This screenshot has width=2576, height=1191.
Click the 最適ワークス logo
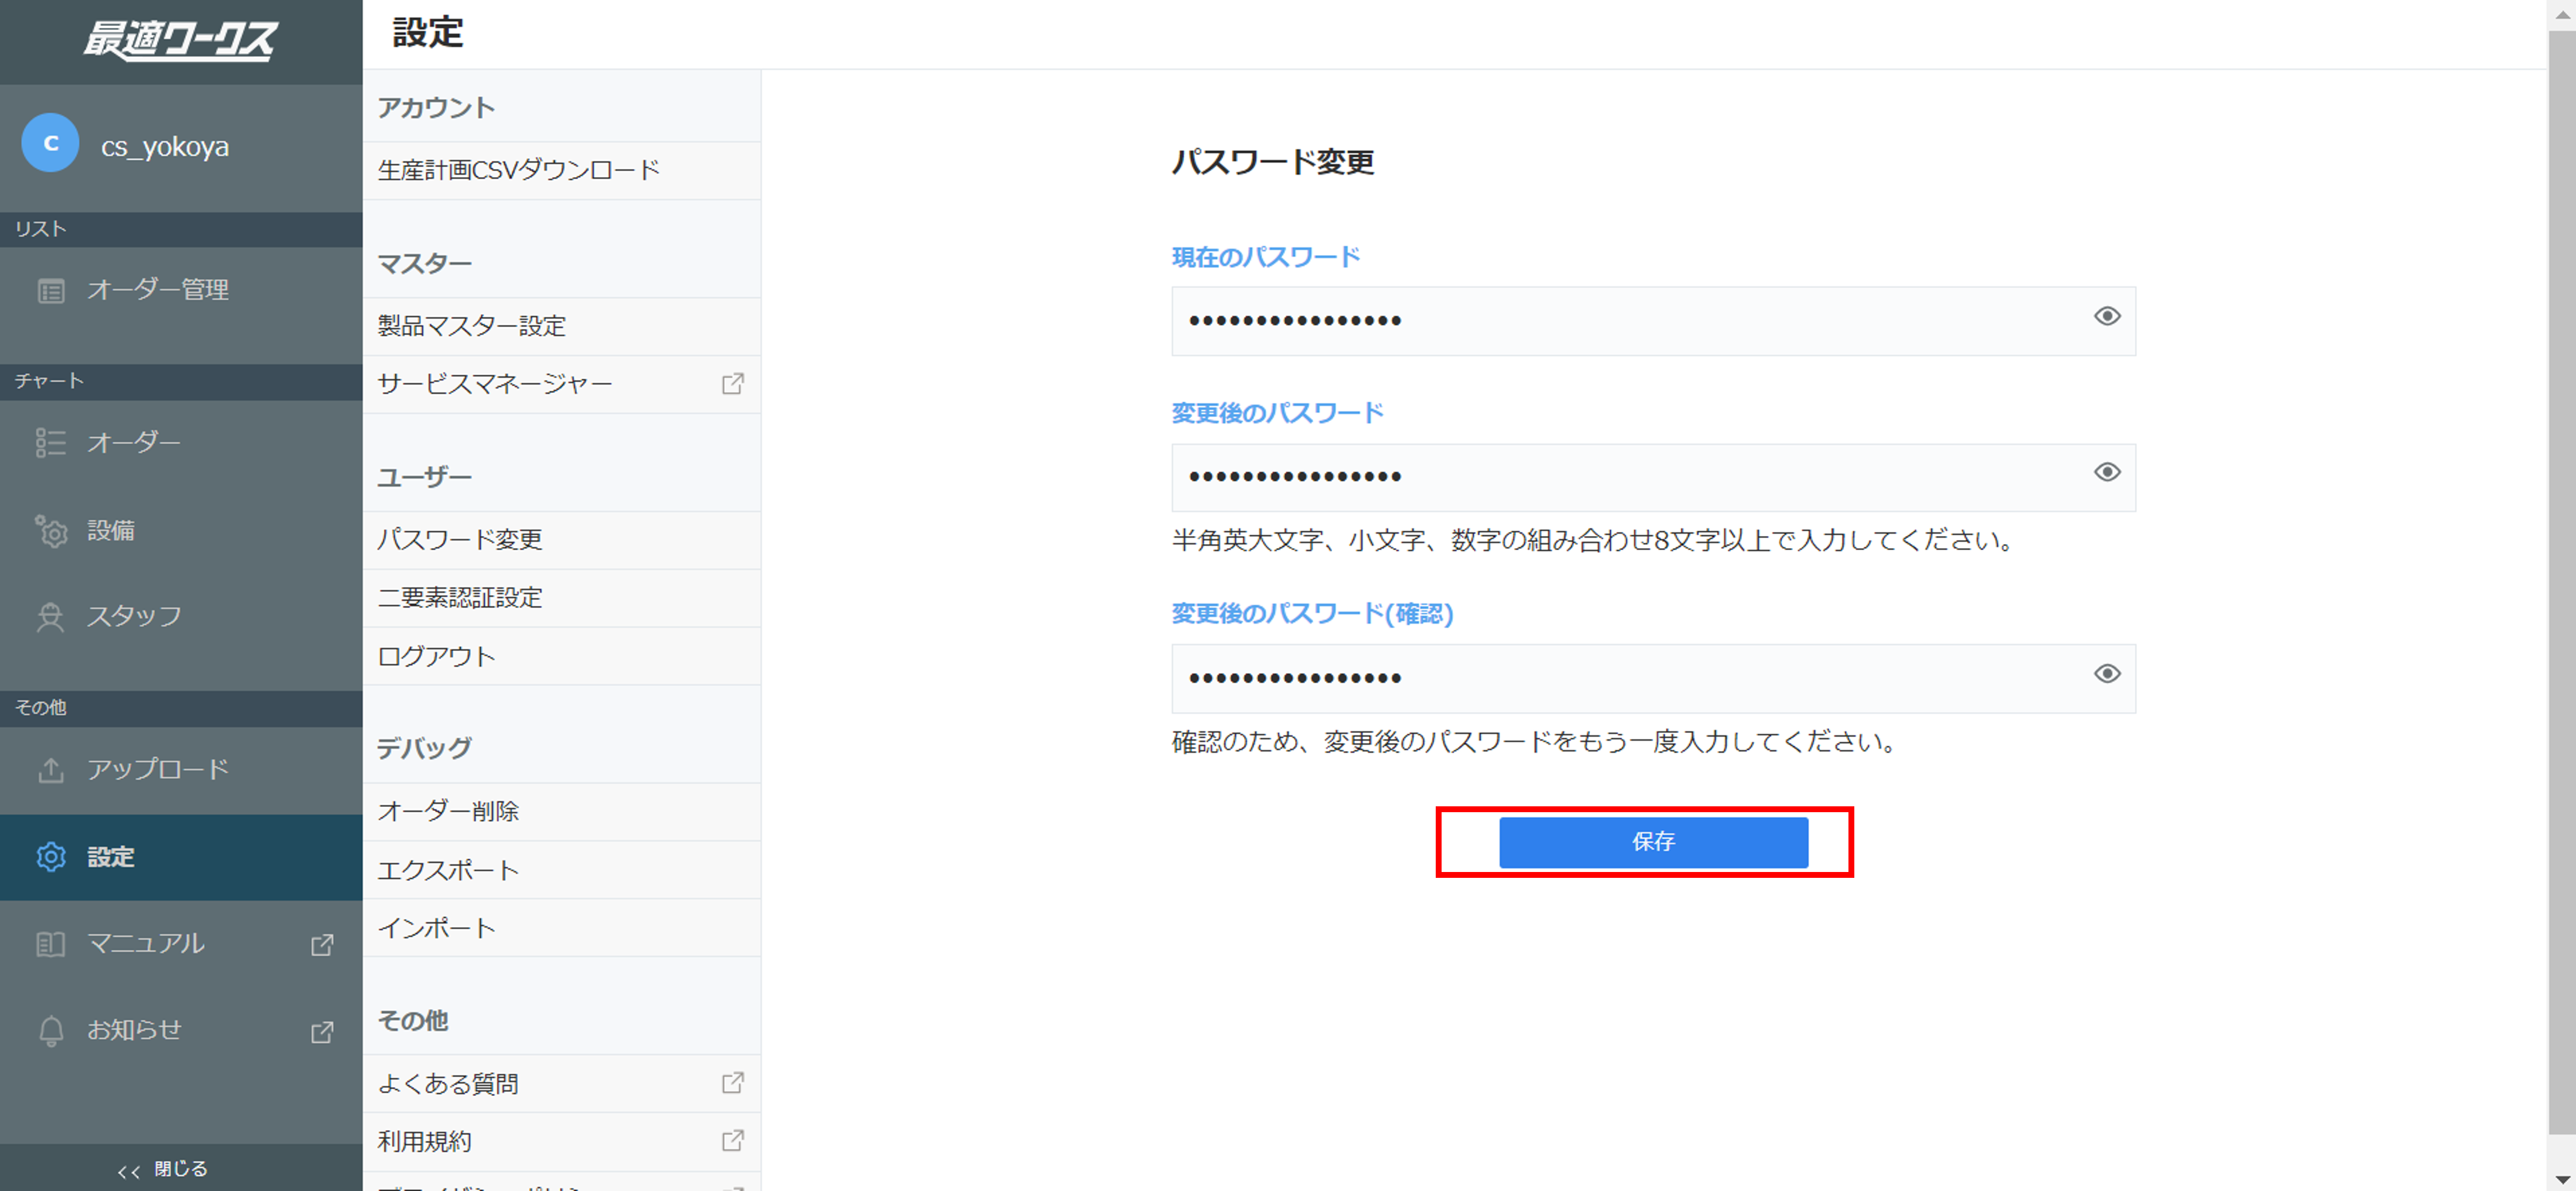click(180, 40)
